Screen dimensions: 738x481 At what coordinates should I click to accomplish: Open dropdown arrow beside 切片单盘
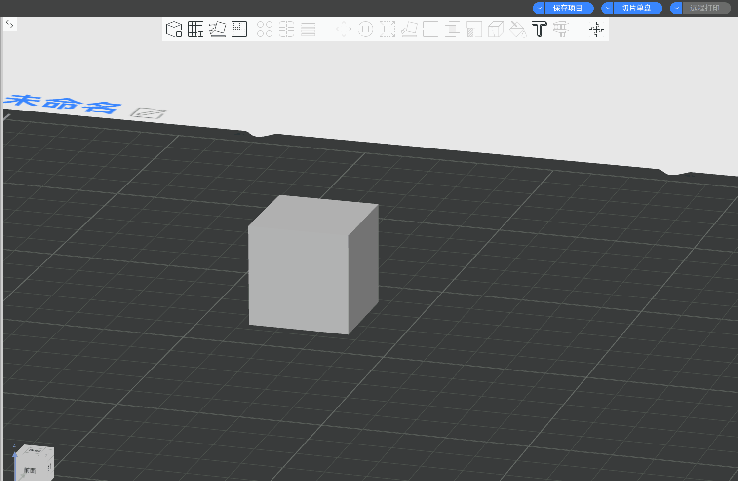point(608,8)
